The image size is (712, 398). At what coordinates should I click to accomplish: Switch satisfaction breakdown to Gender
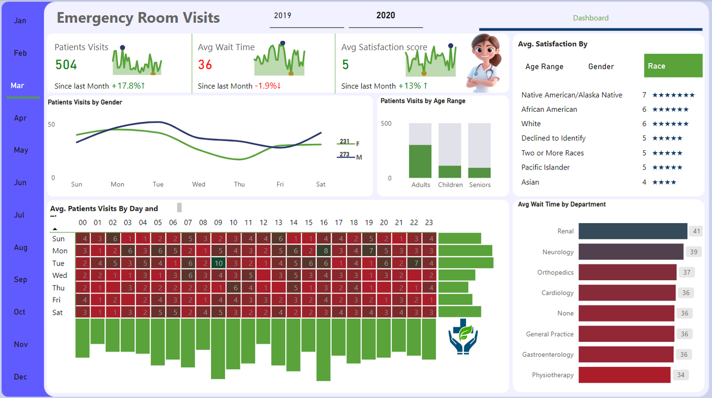601,66
